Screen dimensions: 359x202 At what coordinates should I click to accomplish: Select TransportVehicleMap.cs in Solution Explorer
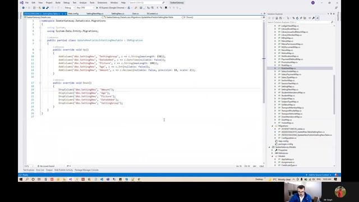[x=292, y=113]
